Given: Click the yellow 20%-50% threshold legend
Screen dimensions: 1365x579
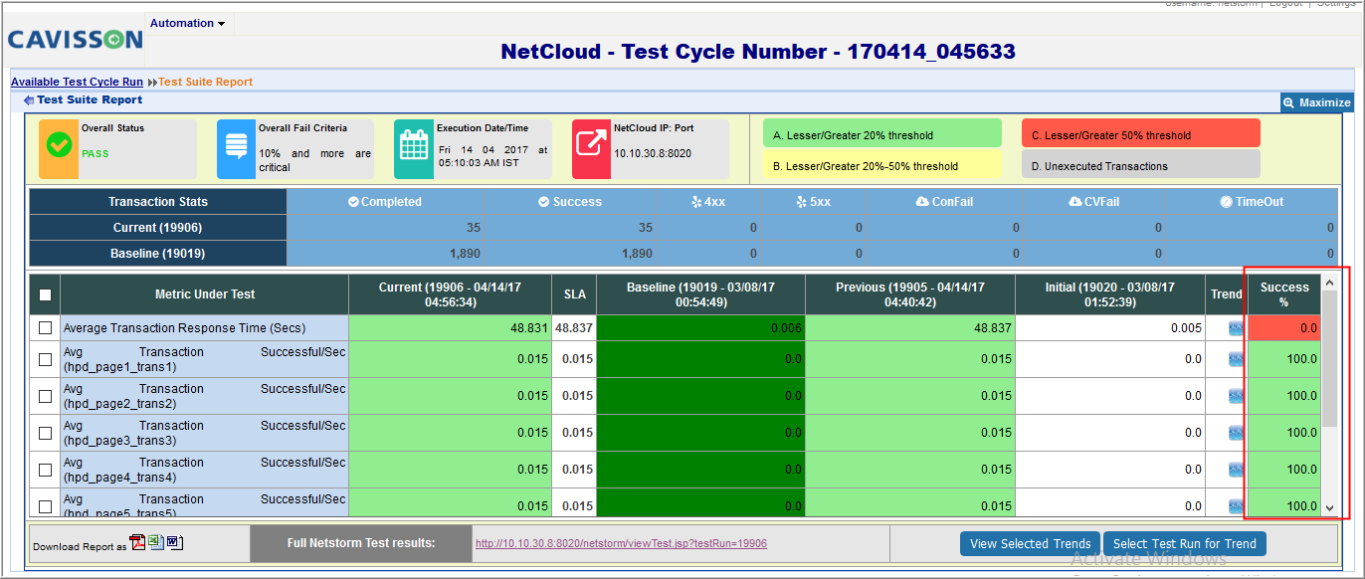Looking at the screenshot, I should 882,165.
